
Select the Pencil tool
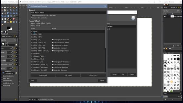point(8,19)
